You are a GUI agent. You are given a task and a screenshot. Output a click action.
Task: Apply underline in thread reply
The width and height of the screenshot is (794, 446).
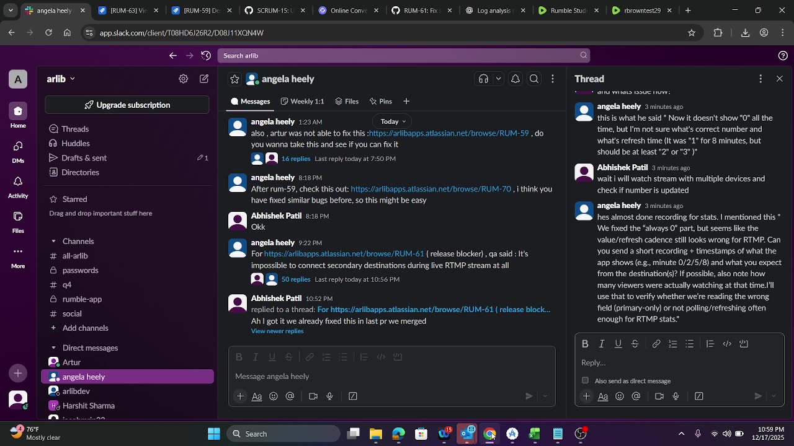tap(618, 344)
